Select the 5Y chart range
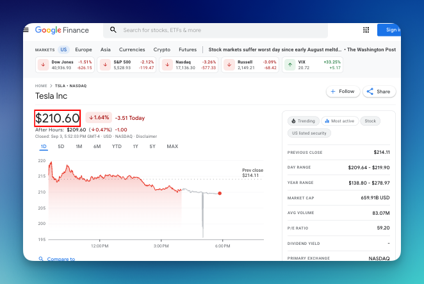 click(152, 146)
